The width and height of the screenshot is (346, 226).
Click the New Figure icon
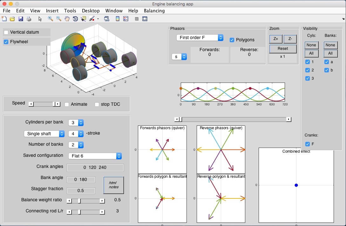(4, 19)
